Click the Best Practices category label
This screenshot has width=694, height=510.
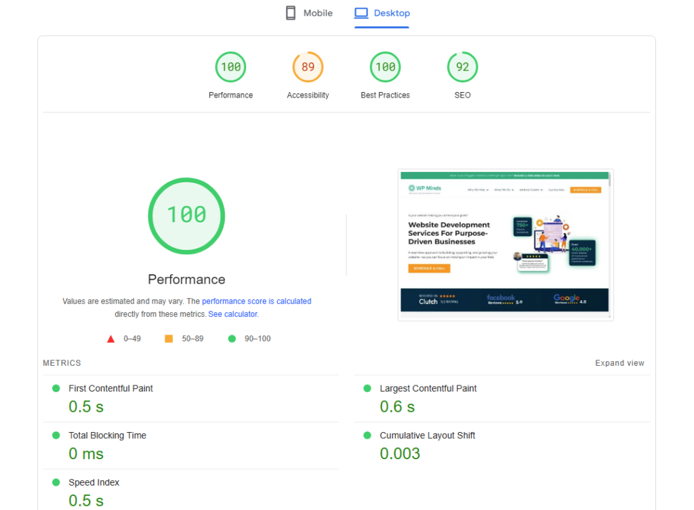click(385, 95)
